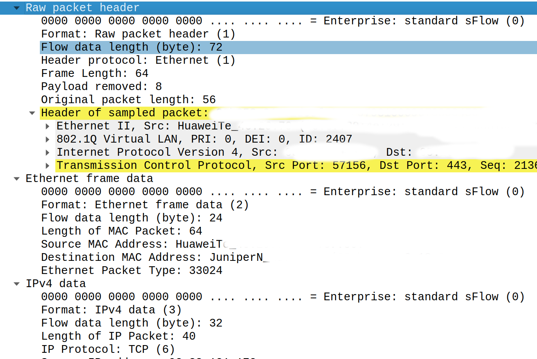The height and width of the screenshot is (359, 537).
Task: Select the Flow data length 72 field
Action: 132,47
